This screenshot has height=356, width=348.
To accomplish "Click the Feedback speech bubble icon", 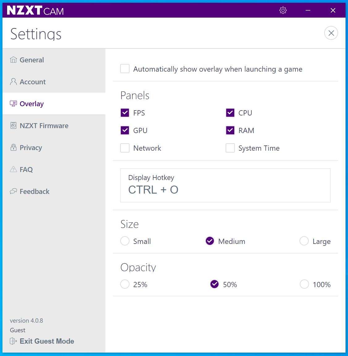I will click(x=13, y=191).
